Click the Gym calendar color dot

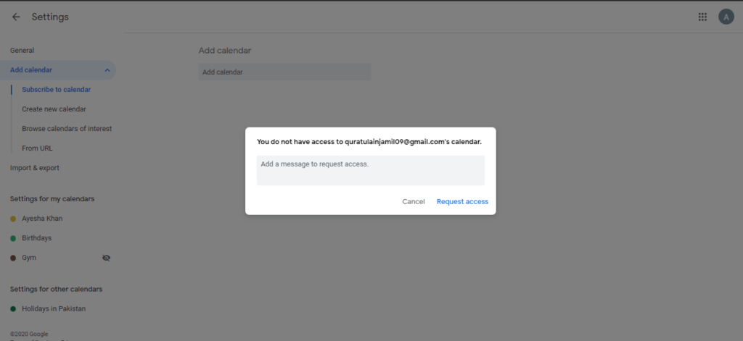click(x=13, y=258)
